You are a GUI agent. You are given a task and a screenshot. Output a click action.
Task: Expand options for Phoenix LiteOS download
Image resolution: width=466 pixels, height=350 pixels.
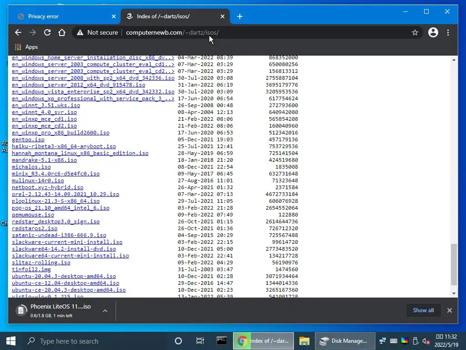coord(105,311)
